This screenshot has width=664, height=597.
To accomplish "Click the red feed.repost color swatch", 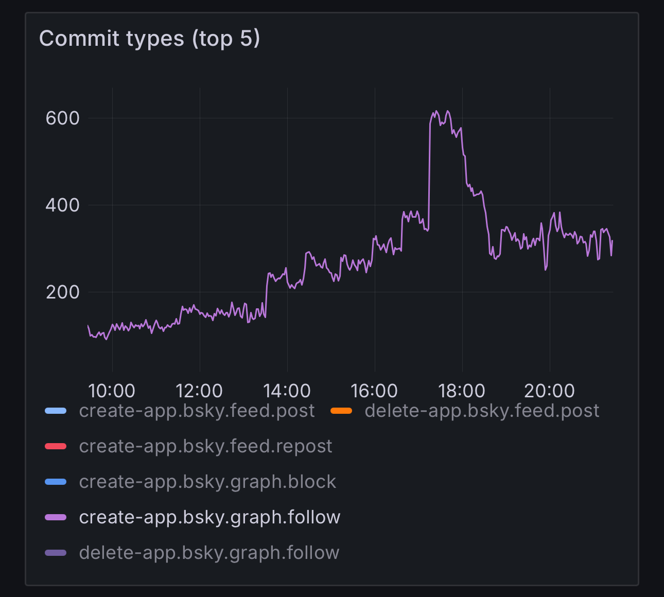I will coord(56,446).
